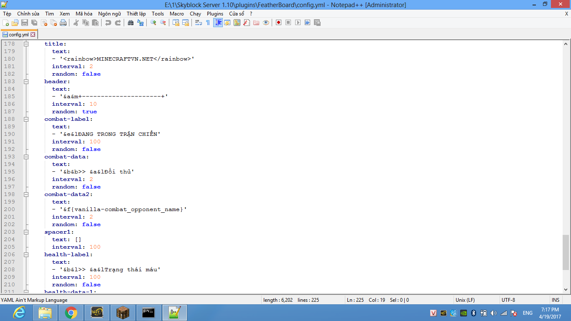The width and height of the screenshot is (571, 321).
Task: Open the Folder as Workspace icon
Action: [x=256, y=23]
